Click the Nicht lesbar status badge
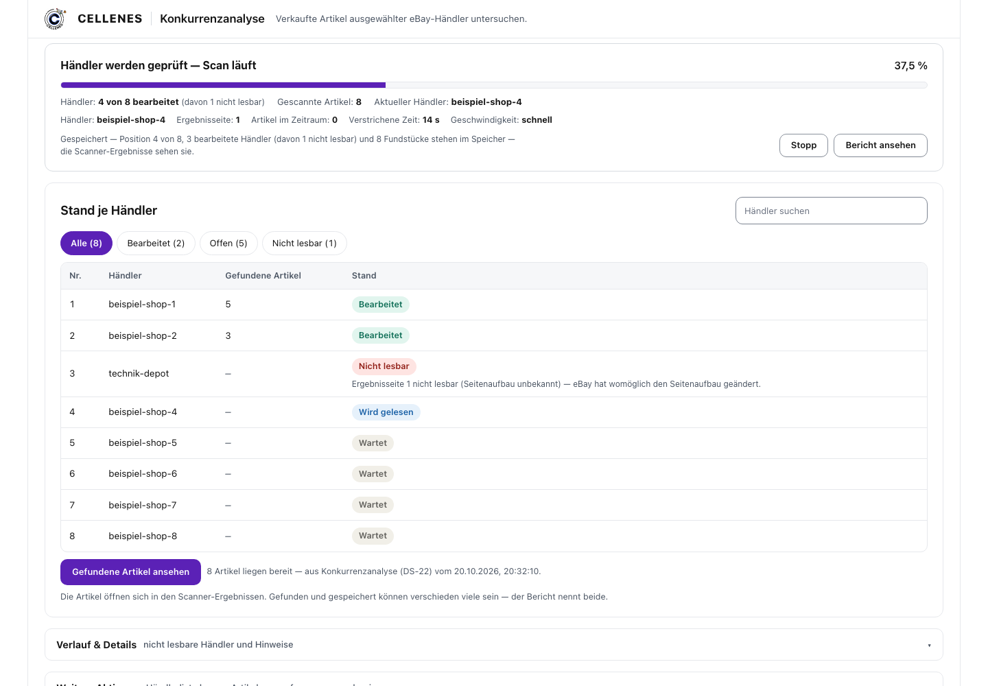The height and width of the screenshot is (686, 988). [384, 366]
